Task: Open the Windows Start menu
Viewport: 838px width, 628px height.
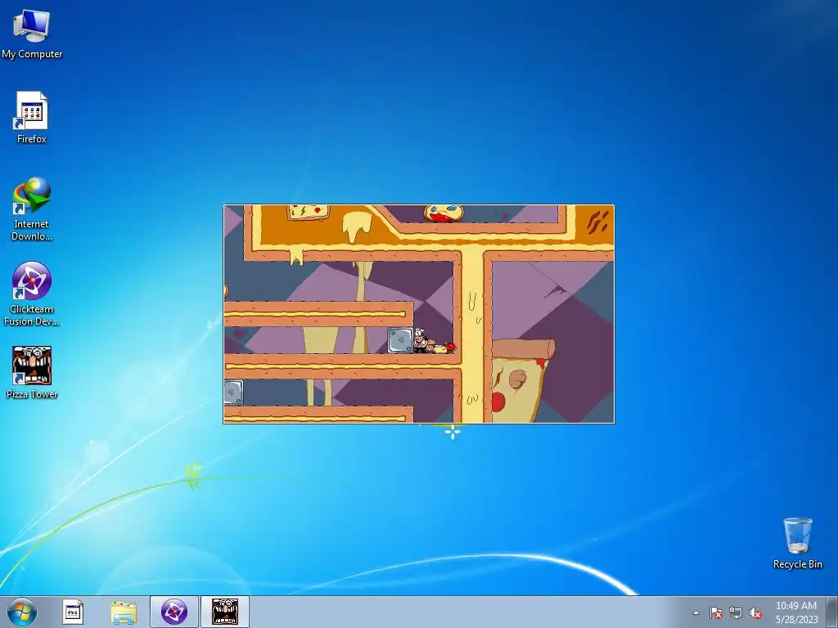Action: (x=22, y=612)
